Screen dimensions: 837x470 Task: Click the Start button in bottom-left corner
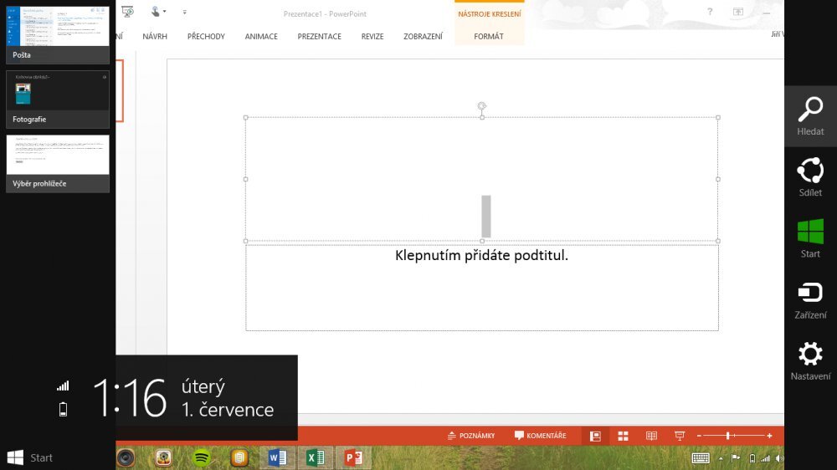(x=29, y=457)
